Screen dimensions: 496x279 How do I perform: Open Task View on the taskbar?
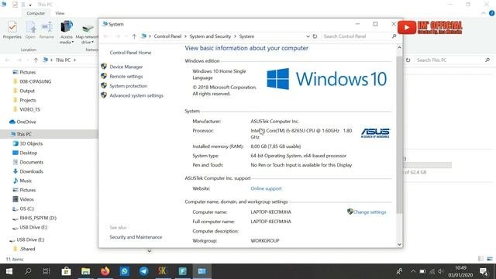point(46,271)
